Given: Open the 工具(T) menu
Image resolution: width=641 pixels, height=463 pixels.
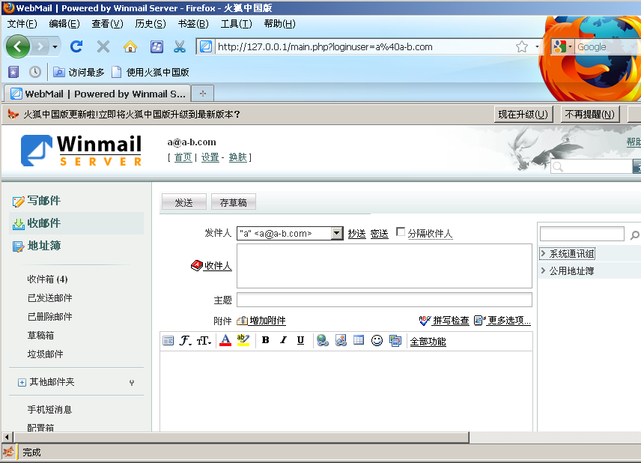Looking at the screenshot, I should (237, 24).
